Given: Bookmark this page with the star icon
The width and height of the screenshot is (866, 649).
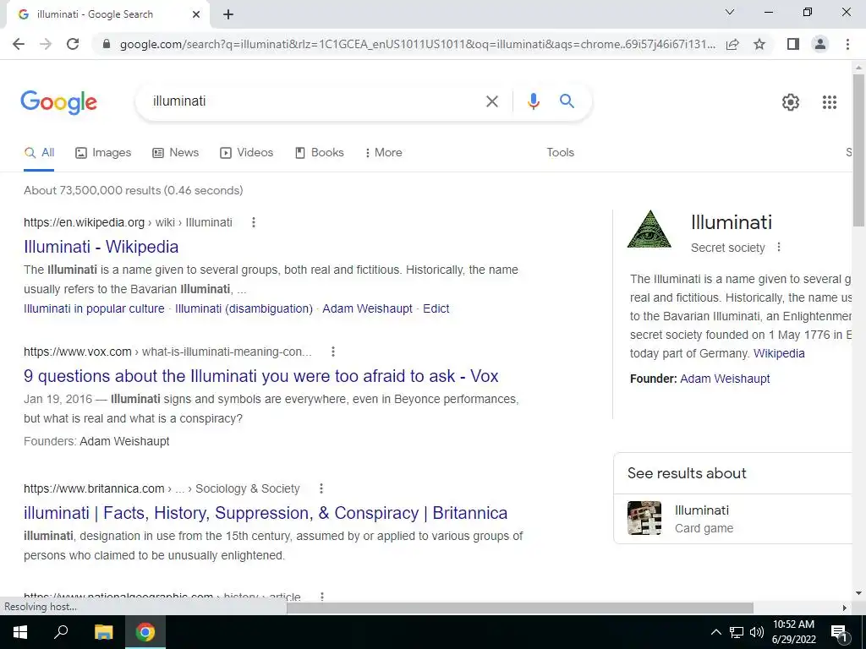Looking at the screenshot, I should (759, 44).
